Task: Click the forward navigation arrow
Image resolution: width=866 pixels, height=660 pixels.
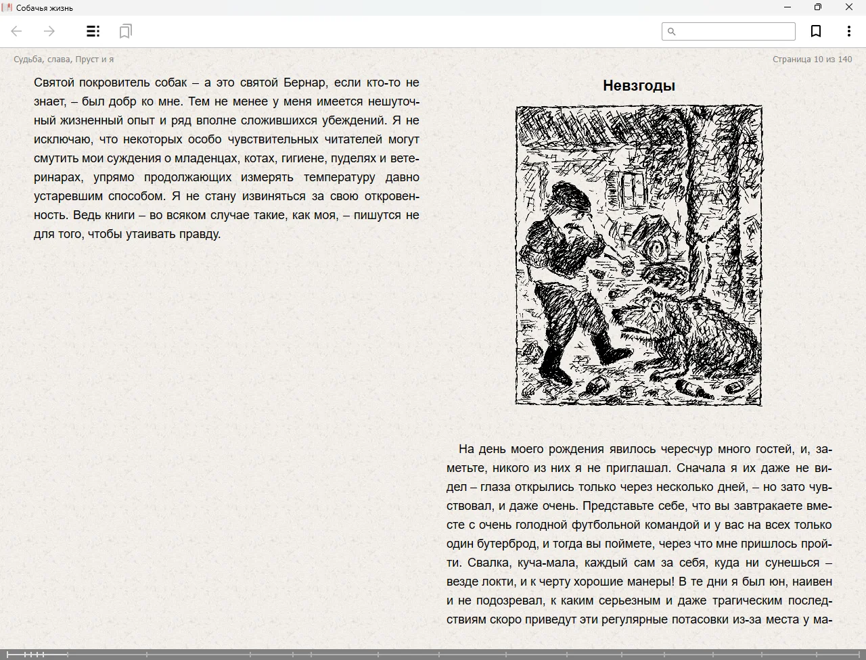Action: [49, 31]
